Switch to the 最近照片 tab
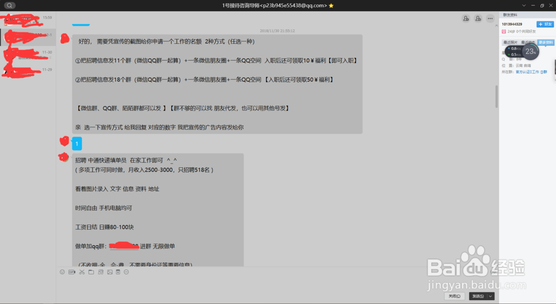This screenshot has height=304, width=556. click(x=510, y=42)
